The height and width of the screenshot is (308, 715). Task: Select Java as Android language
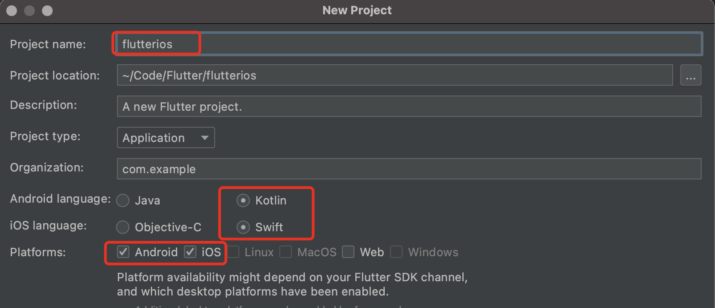coord(123,200)
